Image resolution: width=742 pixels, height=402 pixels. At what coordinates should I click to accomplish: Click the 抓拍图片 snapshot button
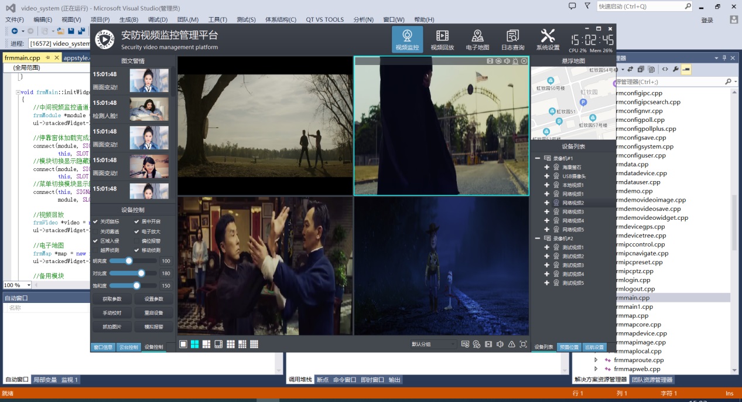(112, 326)
